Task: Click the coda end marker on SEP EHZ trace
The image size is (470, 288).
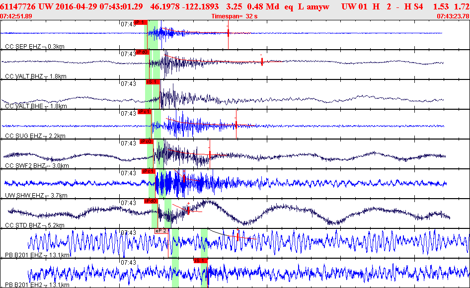Action: tap(228, 33)
